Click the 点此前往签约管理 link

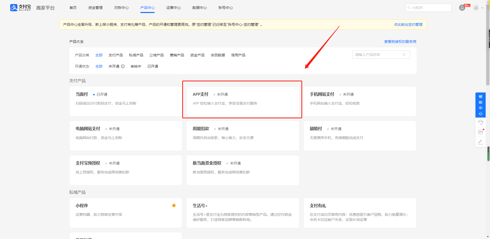(x=408, y=24)
